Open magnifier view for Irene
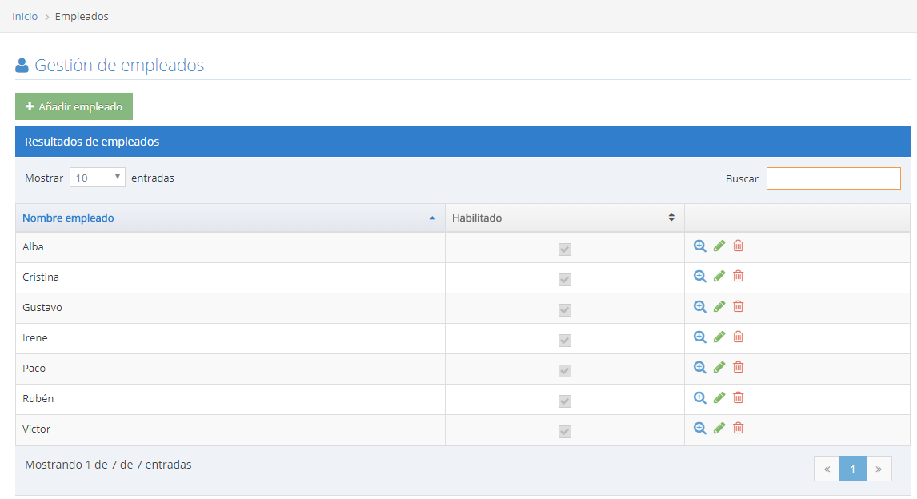917x499 pixels. click(699, 337)
